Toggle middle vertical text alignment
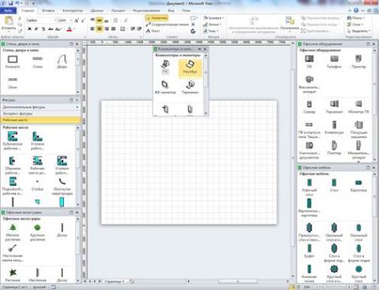This screenshot has width=379, height=290. [x=99, y=21]
